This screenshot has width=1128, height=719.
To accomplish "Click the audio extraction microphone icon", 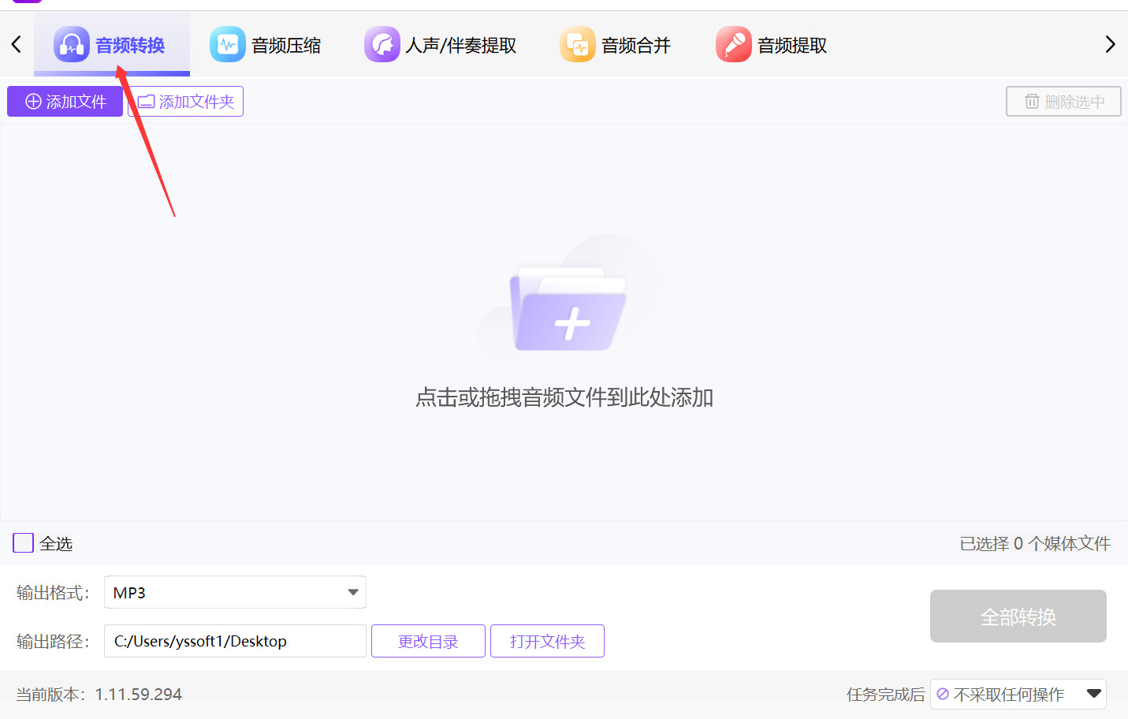I will pyautogui.click(x=733, y=45).
